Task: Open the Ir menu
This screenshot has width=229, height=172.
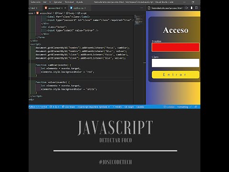Action: (50, 2)
